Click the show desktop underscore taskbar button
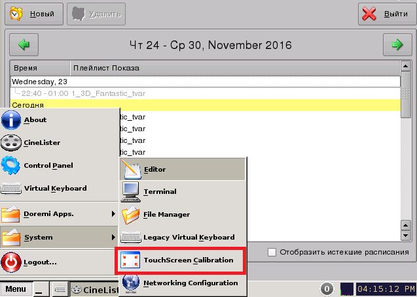This screenshot has height=297, width=417. pyautogui.click(x=41, y=289)
